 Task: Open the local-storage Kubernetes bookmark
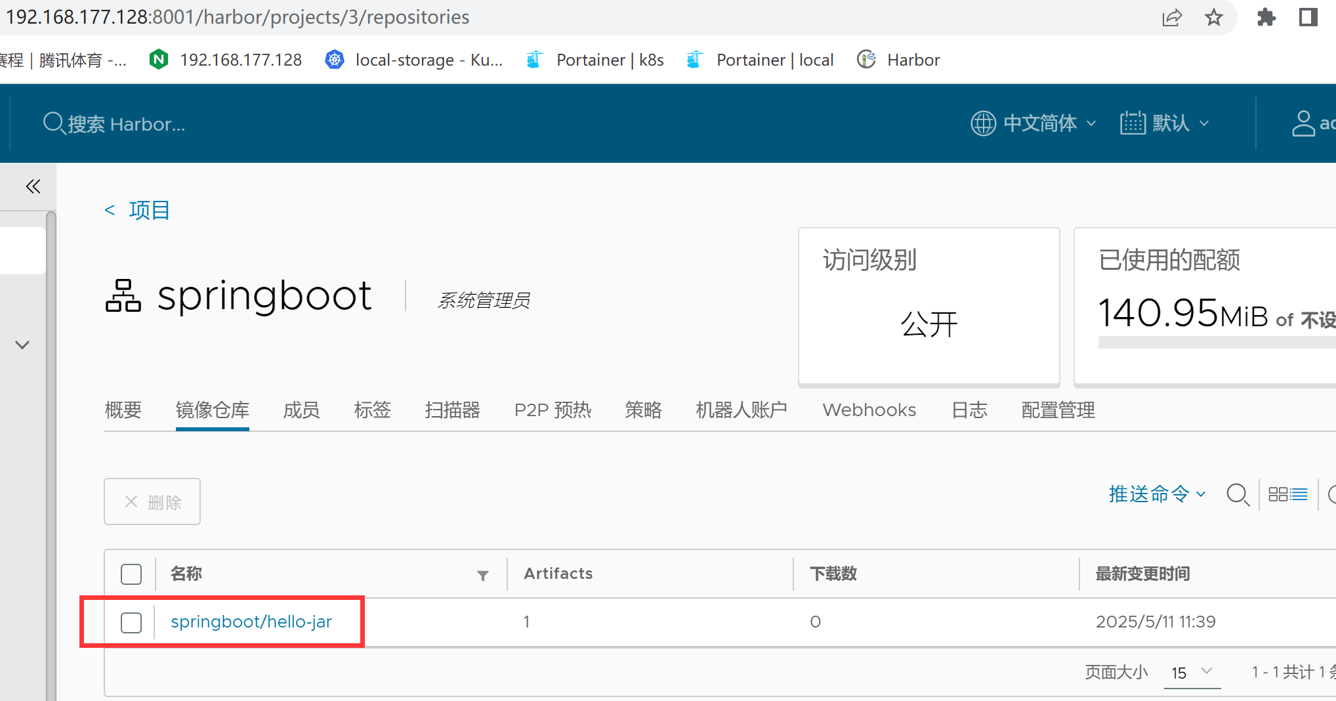coord(414,60)
